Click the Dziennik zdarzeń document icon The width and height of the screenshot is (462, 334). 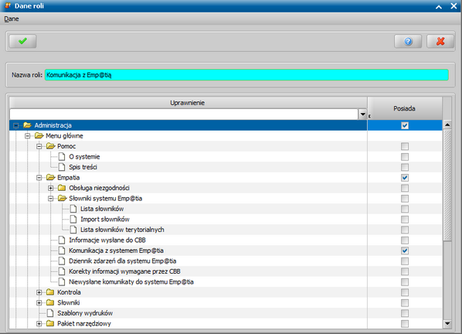[x=62, y=261]
